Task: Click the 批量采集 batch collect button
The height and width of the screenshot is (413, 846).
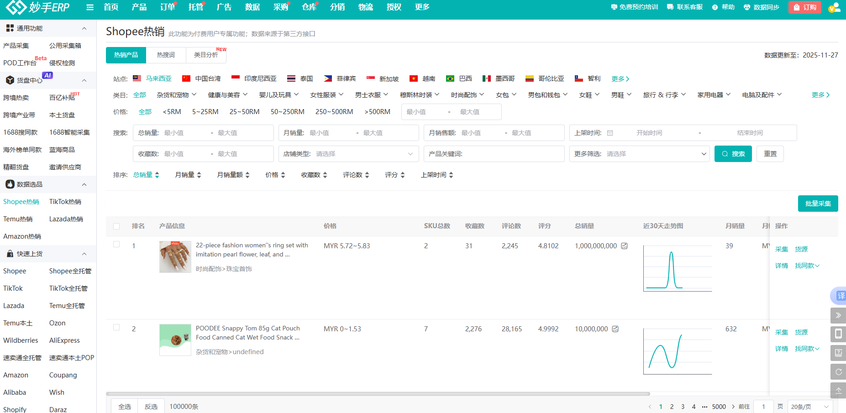Action: (x=818, y=204)
